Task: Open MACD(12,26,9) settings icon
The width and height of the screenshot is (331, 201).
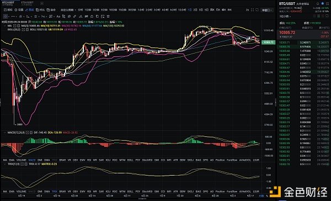Action: click(x=27, y=133)
